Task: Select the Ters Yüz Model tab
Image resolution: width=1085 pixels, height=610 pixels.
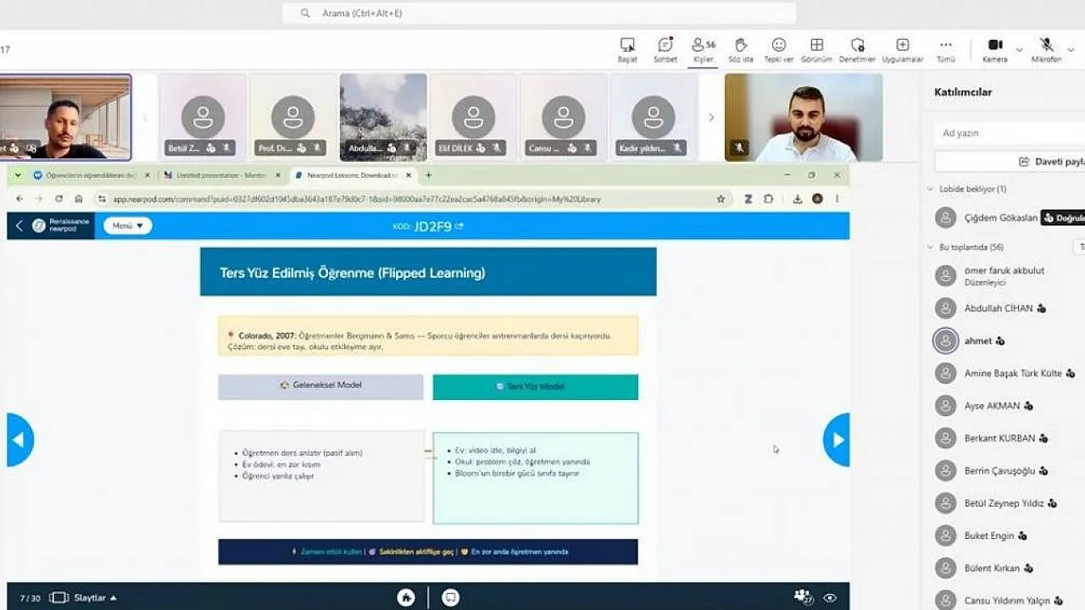Action: click(x=535, y=386)
